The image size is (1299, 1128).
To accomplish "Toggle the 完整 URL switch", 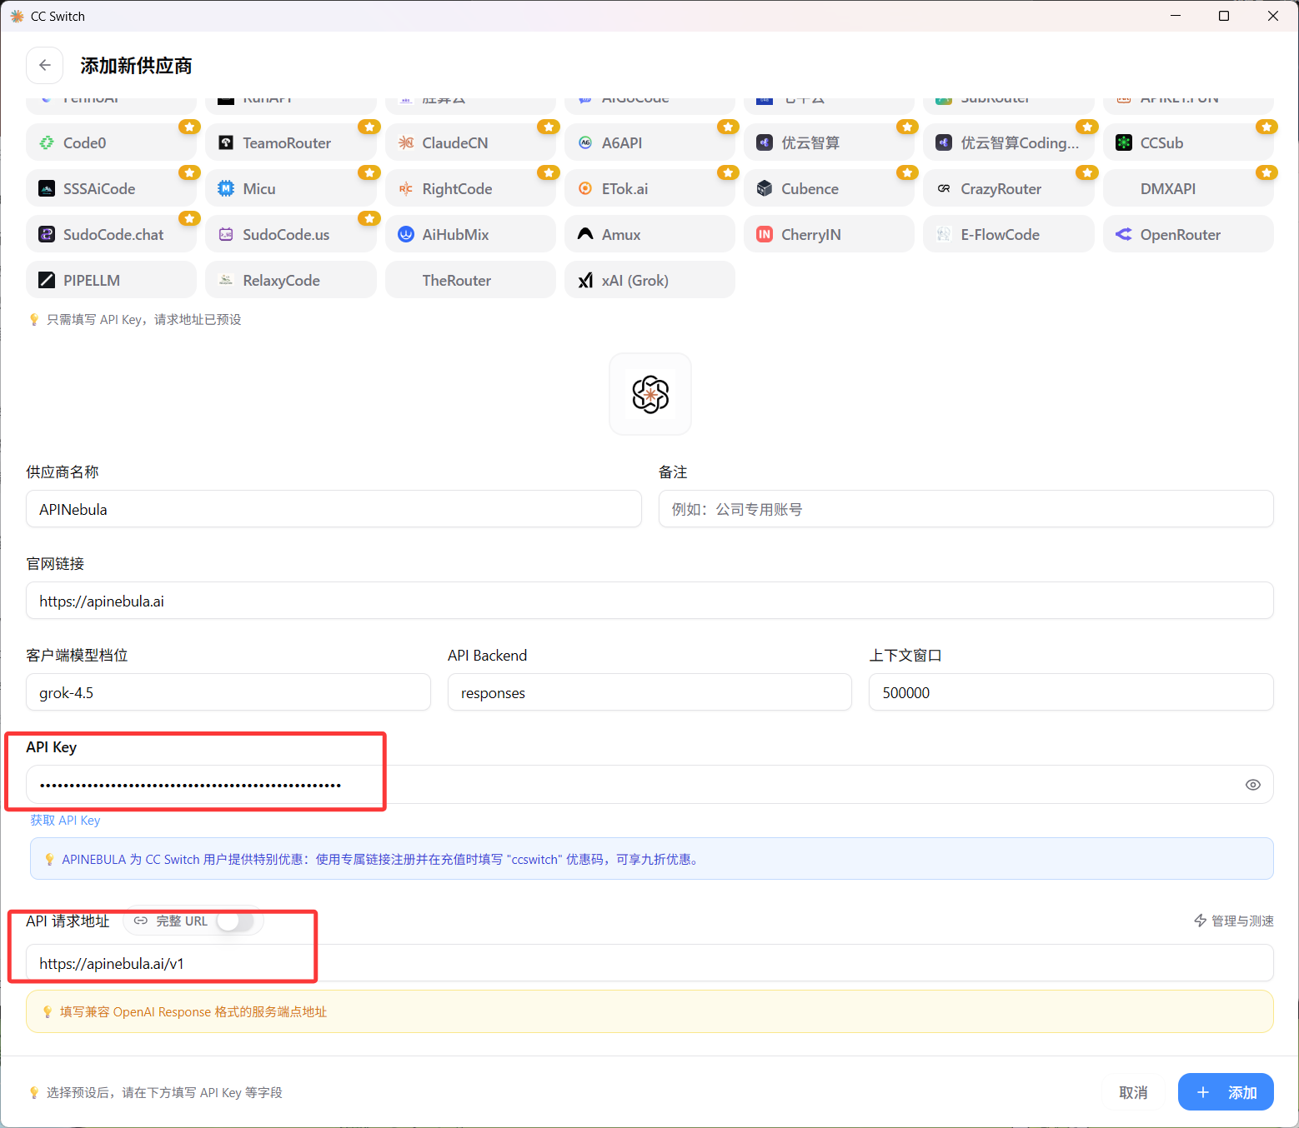I will point(235,921).
